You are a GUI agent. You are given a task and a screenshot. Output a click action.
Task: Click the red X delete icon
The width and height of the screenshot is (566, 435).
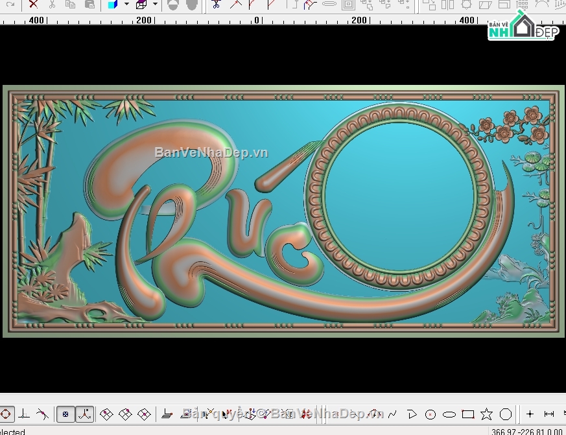click(x=33, y=5)
